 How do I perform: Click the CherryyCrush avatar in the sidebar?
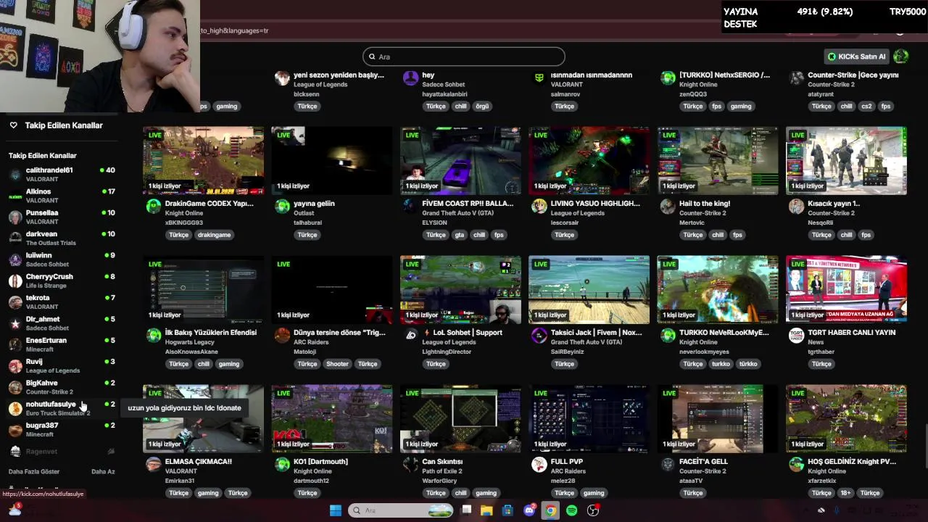pyautogui.click(x=15, y=281)
